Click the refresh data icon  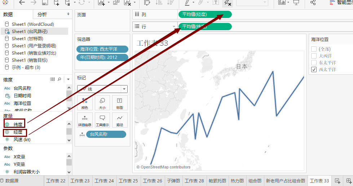[x=82, y=3]
